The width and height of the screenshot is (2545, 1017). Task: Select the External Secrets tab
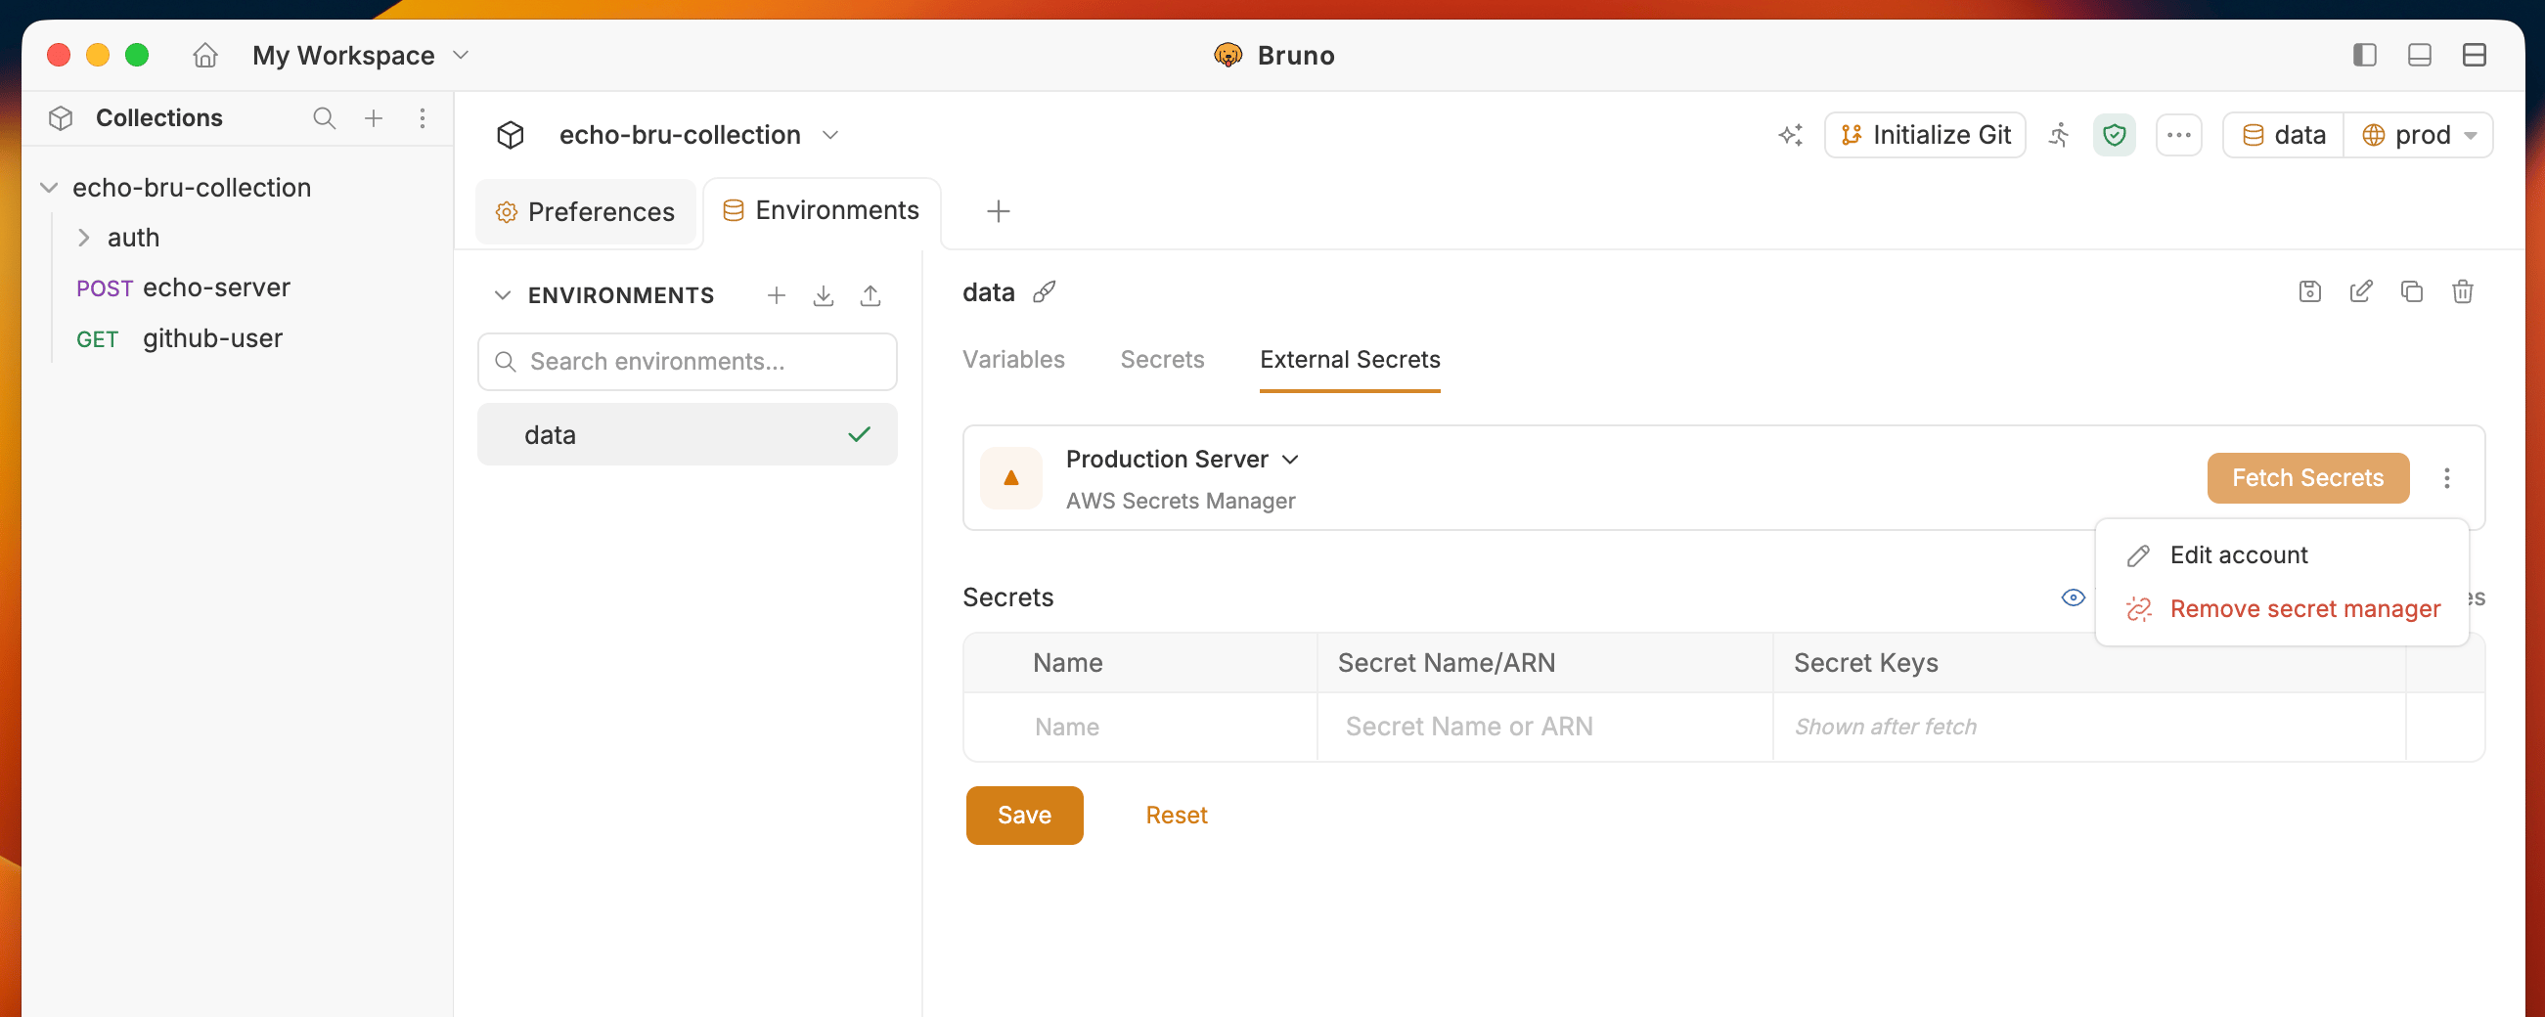tap(1350, 360)
